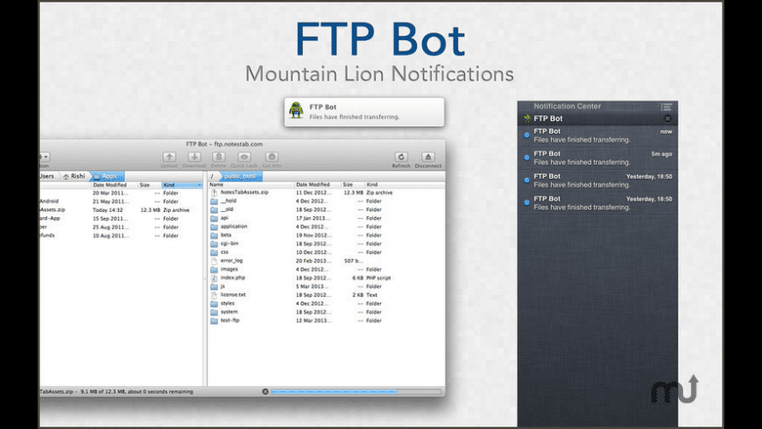Select the local row dated 21 May 2011

pos(122,201)
